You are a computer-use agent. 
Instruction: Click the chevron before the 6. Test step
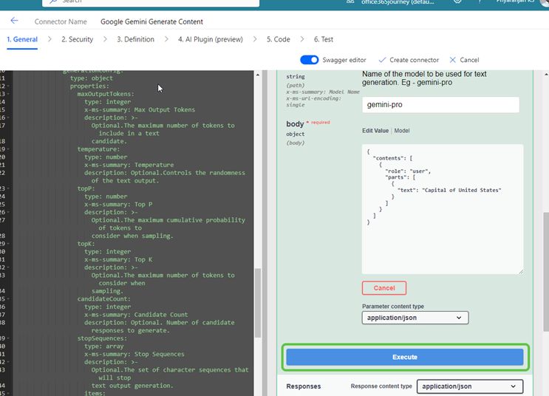302,39
